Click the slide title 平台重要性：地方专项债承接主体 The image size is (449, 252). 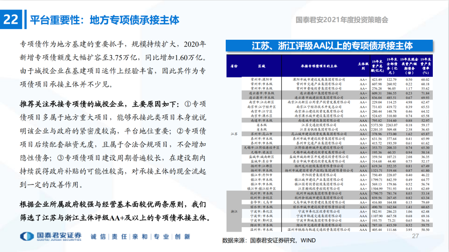(x=104, y=20)
